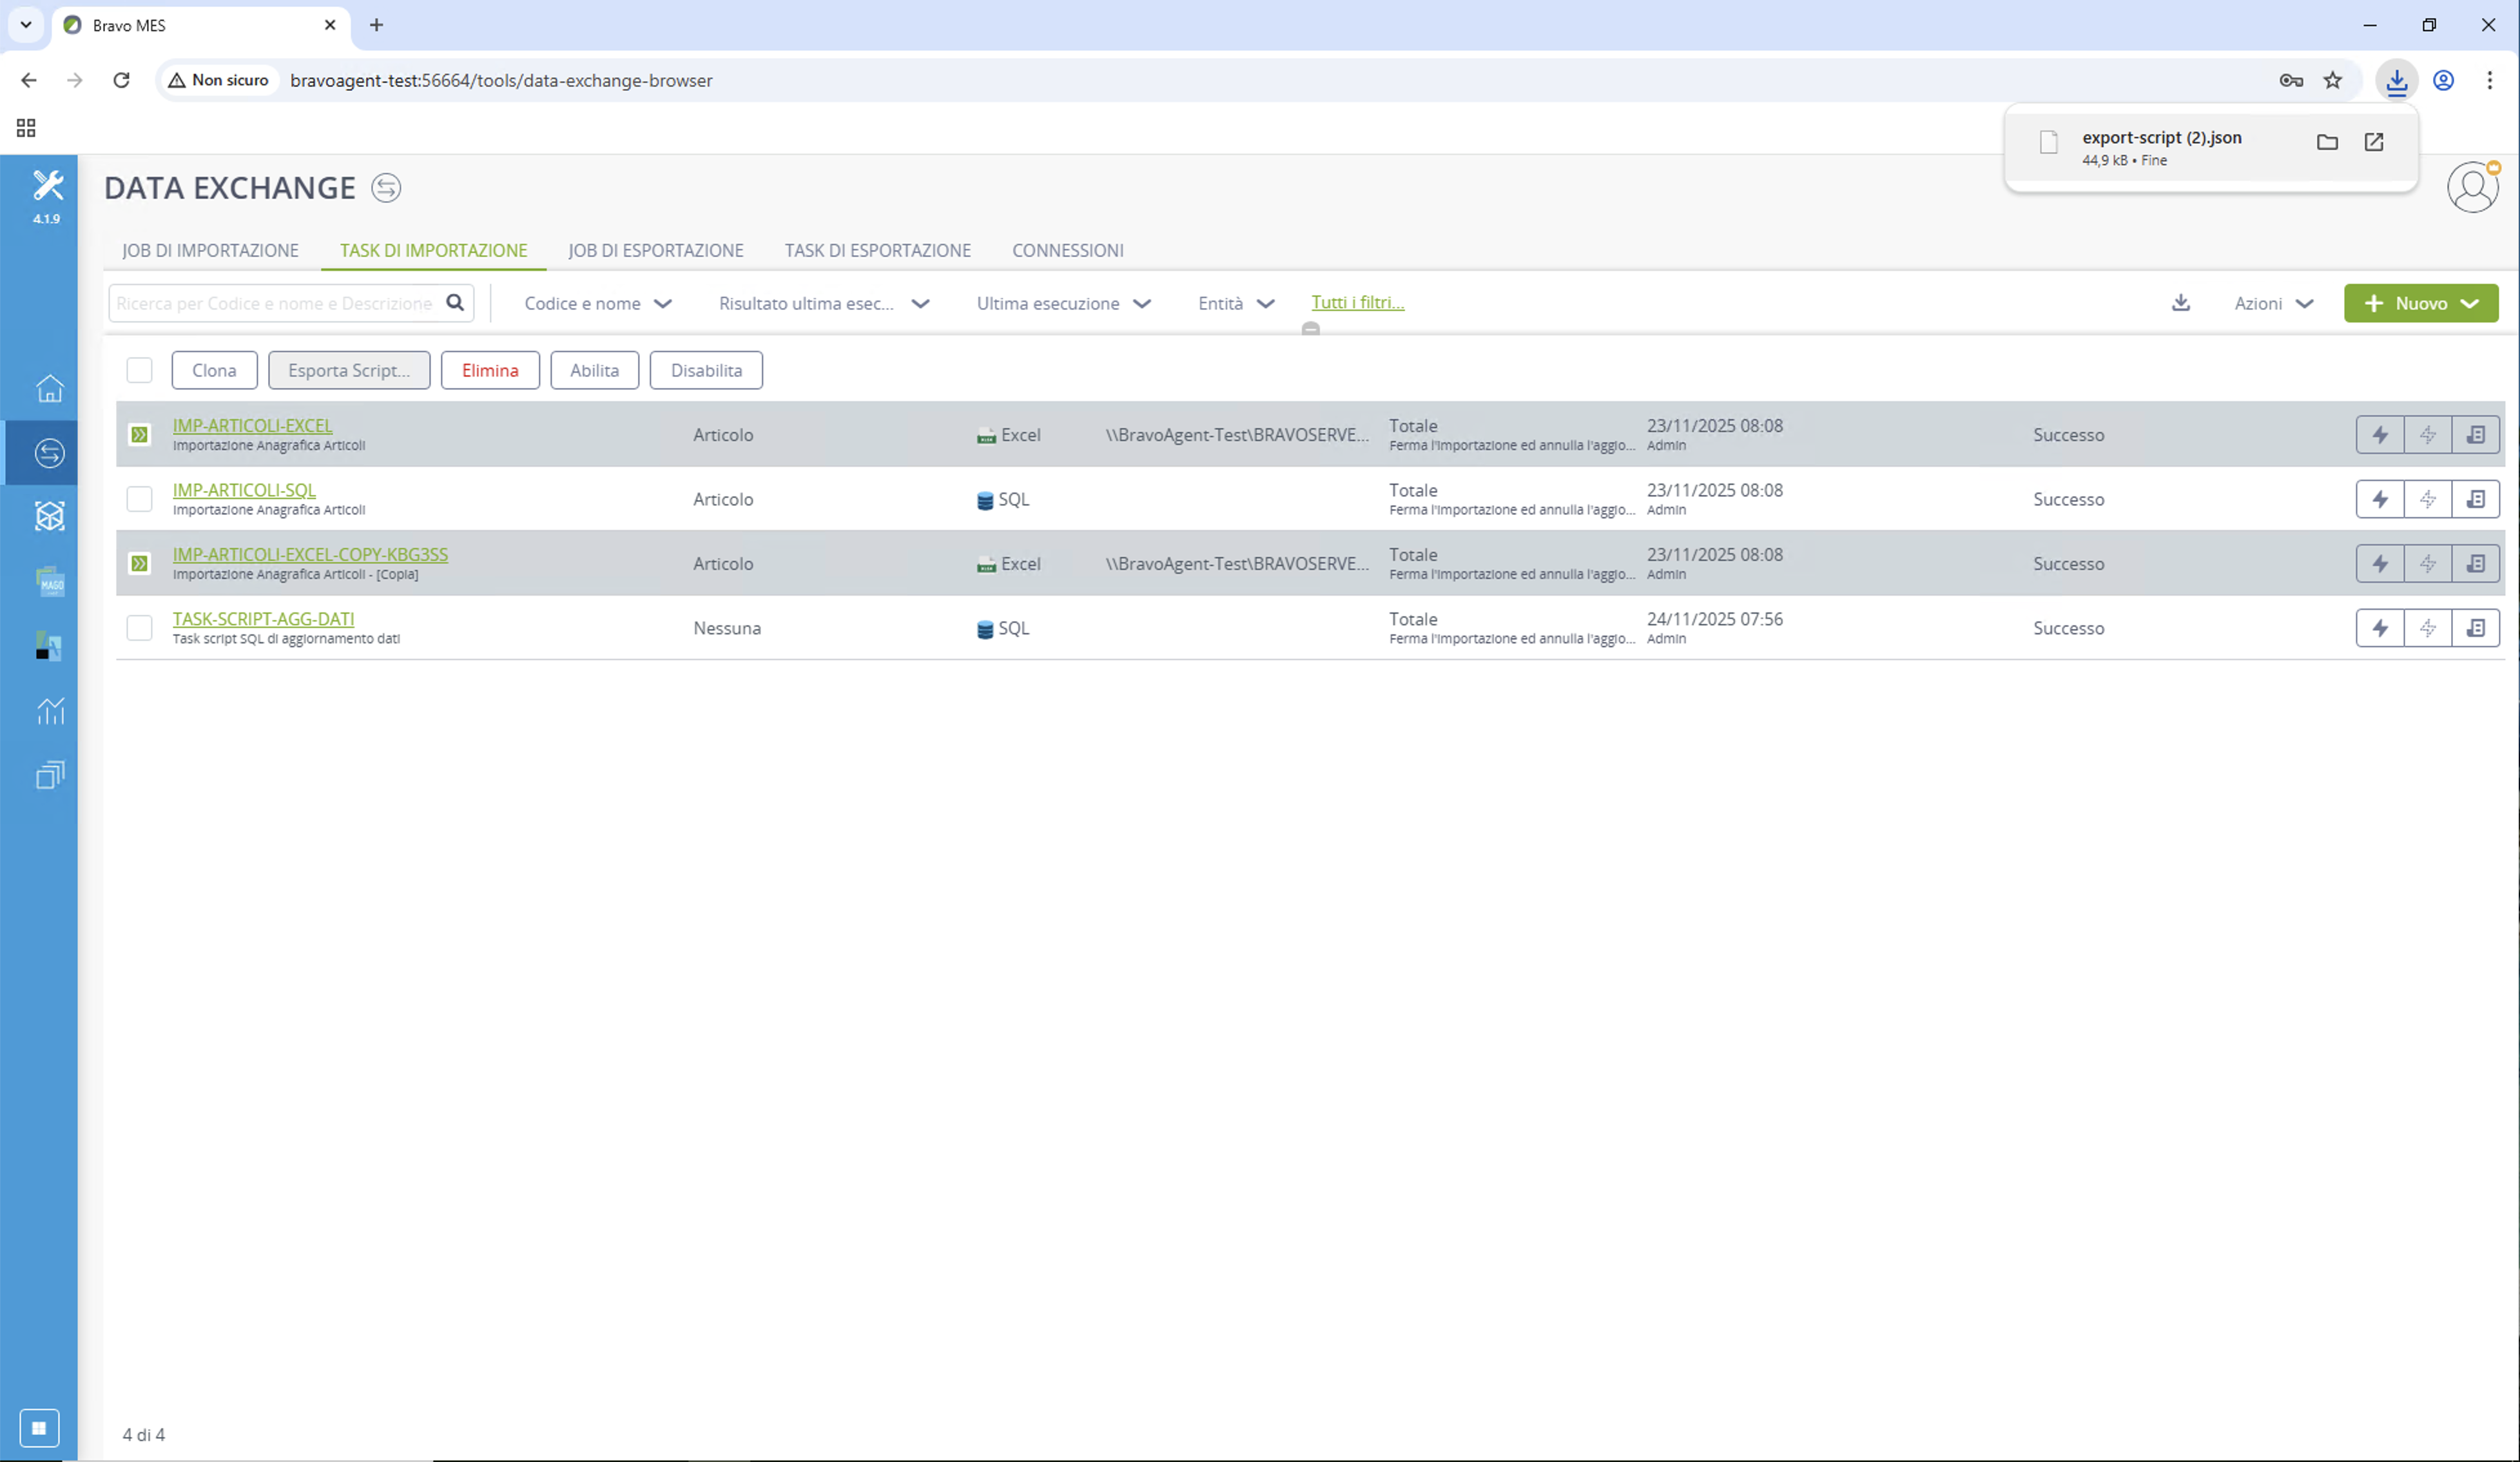Click the Esporta Script button
The width and height of the screenshot is (2520, 1462).
click(349, 370)
